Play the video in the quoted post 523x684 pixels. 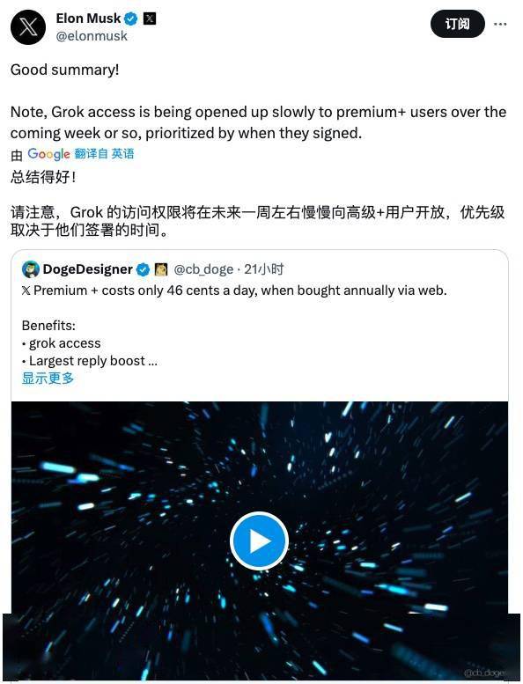point(259,541)
